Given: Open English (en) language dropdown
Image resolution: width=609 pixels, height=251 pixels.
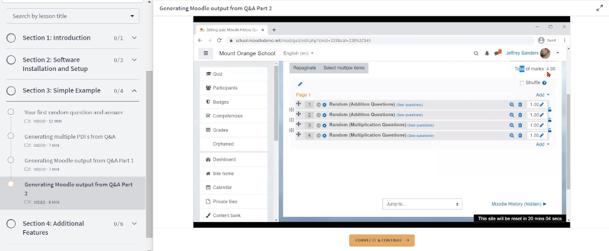Looking at the screenshot, I should [298, 53].
